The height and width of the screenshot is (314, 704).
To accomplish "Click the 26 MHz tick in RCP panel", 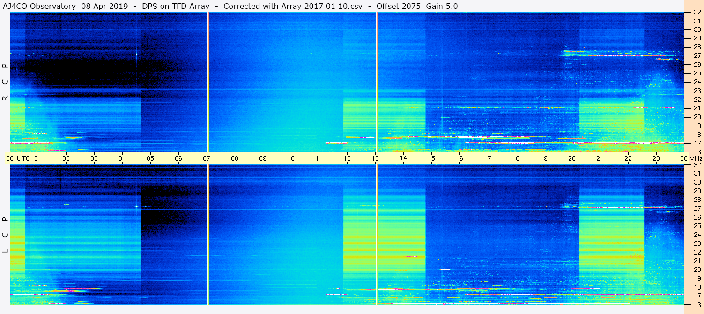I will click(x=697, y=64).
